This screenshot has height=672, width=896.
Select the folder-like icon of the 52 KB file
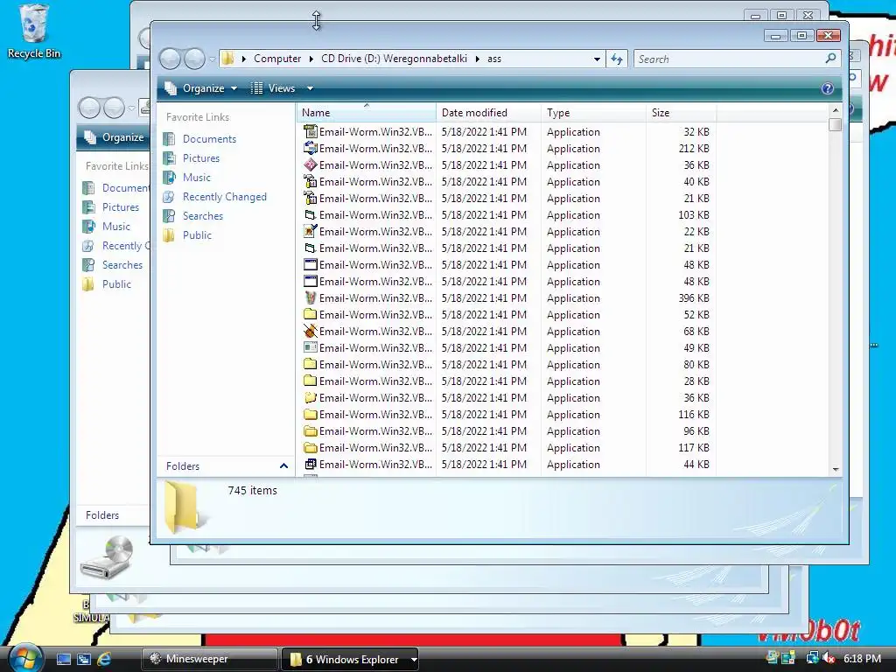(x=311, y=314)
